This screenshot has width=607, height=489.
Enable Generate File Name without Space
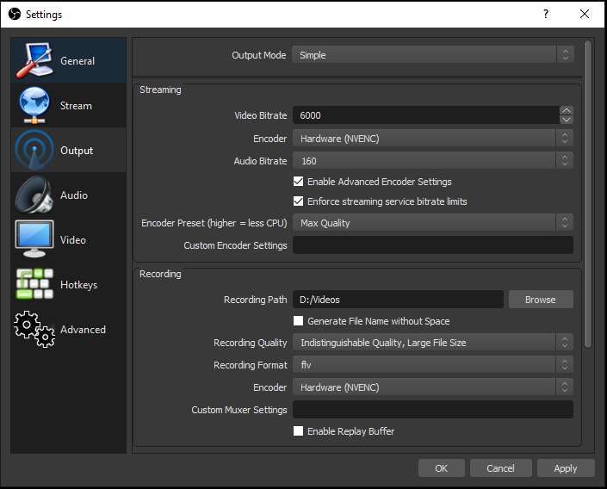coord(299,321)
